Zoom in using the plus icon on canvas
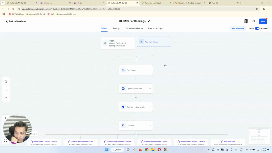The width and height of the screenshot is (272, 153). tap(5, 118)
